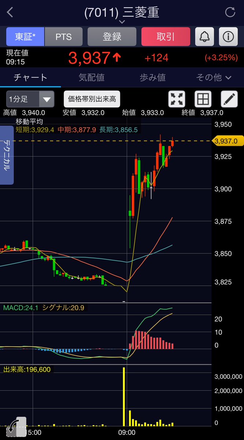Open stock info via the 'i' icon
This screenshot has width=244, height=440.
click(x=228, y=36)
